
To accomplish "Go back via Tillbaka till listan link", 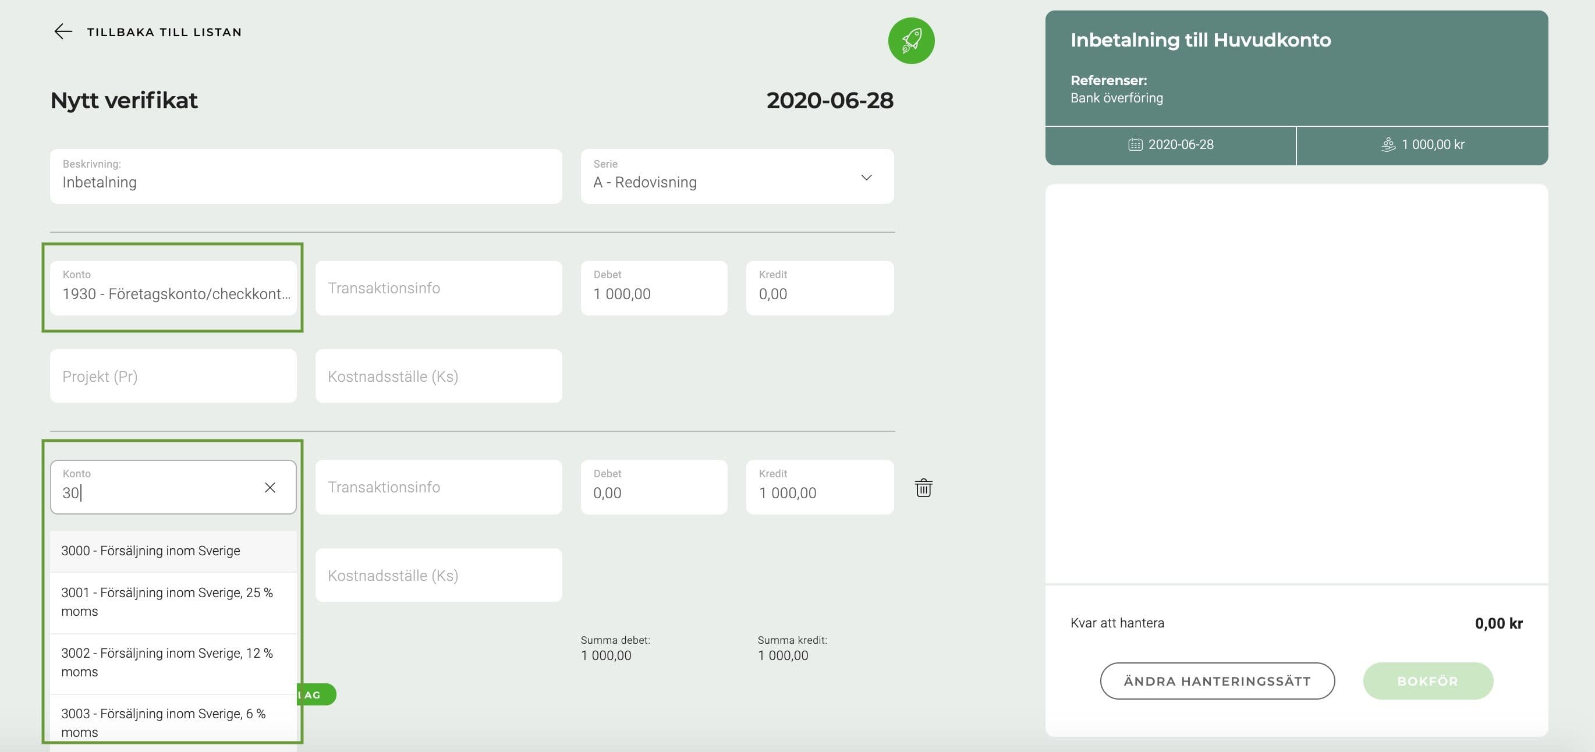I will pyautogui.click(x=164, y=32).
